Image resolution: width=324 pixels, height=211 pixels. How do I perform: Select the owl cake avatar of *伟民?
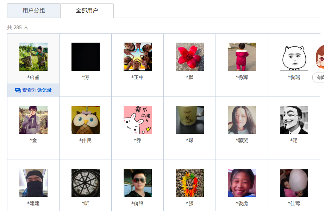[86, 120]
